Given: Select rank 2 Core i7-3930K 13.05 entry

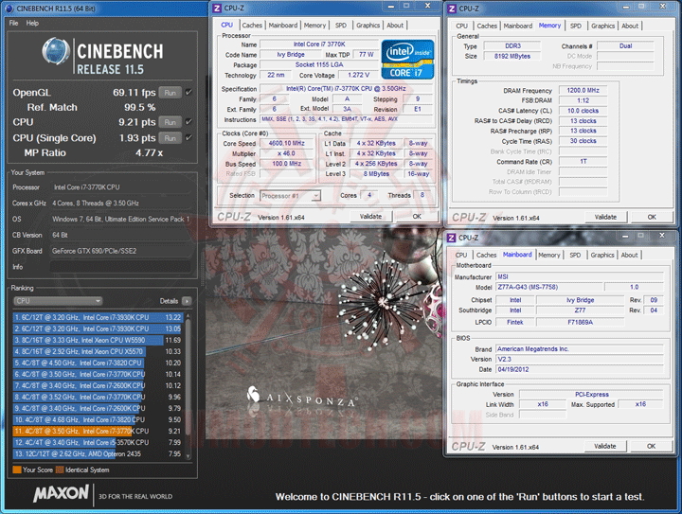Looking at the screenshot, I should coord(98,328).
